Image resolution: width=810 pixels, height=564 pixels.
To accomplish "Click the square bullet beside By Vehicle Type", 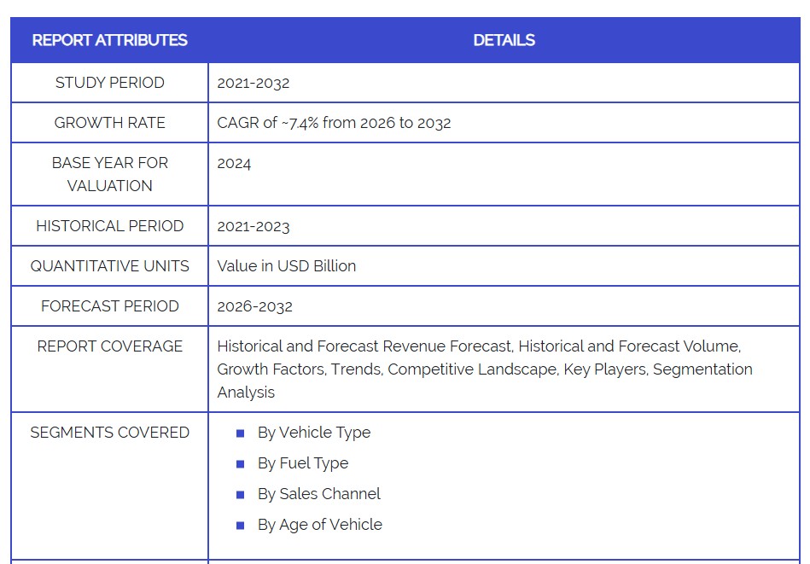I will point(241,433).
